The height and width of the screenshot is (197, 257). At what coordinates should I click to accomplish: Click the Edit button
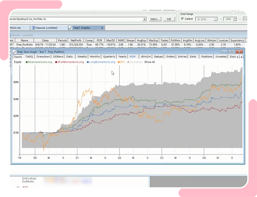[x=169, y=19]
